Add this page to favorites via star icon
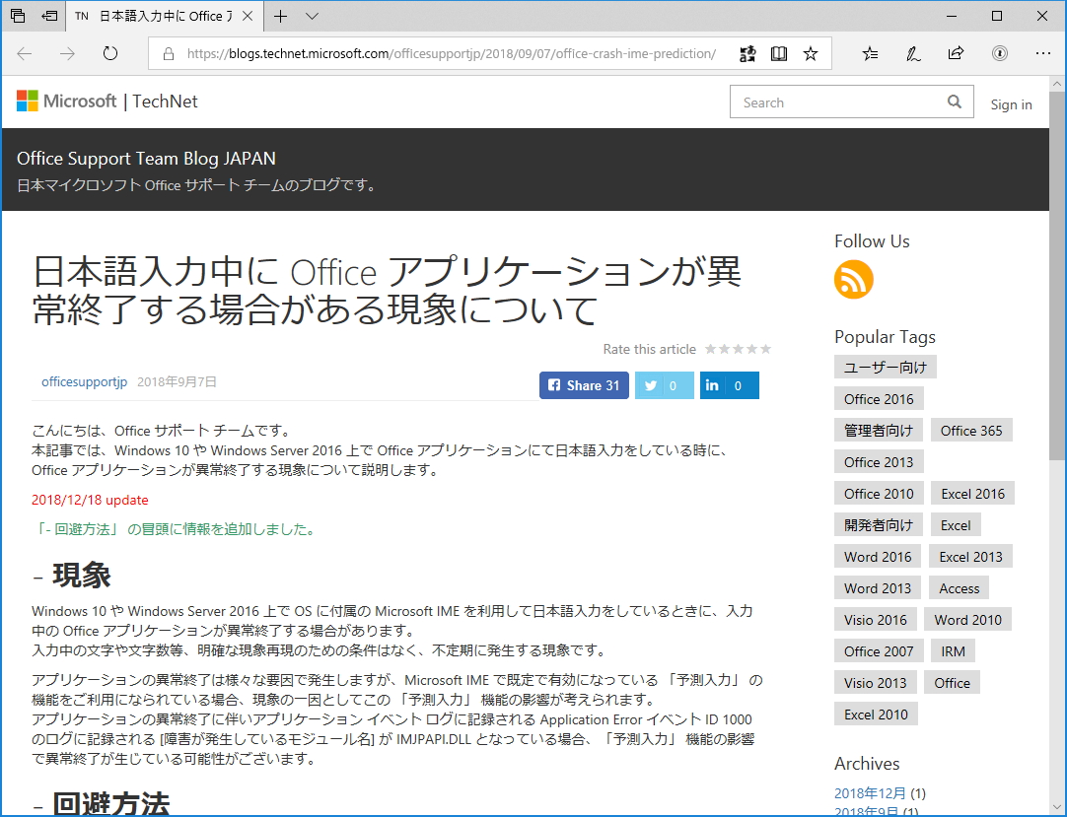Image resolution: width=1067 pixels, height=817 pixels. coord(811,53)
